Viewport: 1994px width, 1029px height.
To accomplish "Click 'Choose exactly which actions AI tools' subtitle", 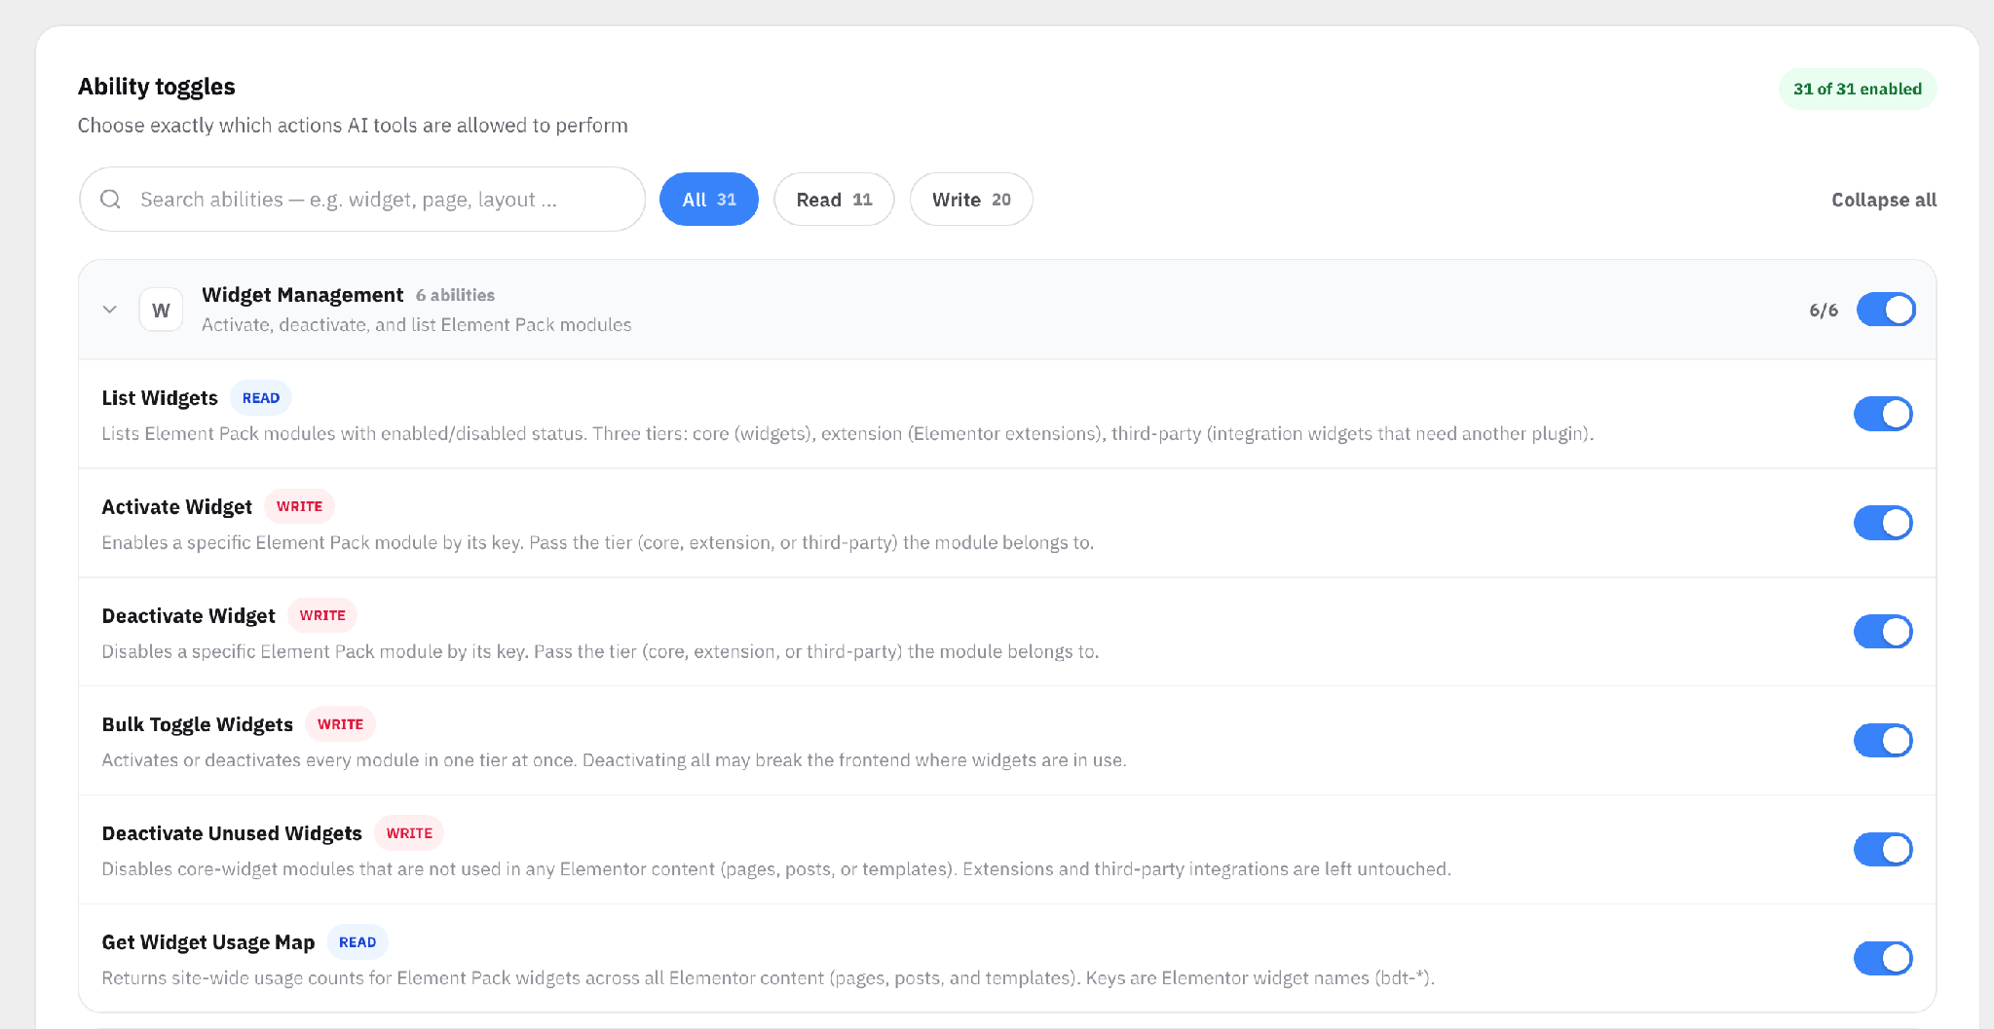I will 353,126.
